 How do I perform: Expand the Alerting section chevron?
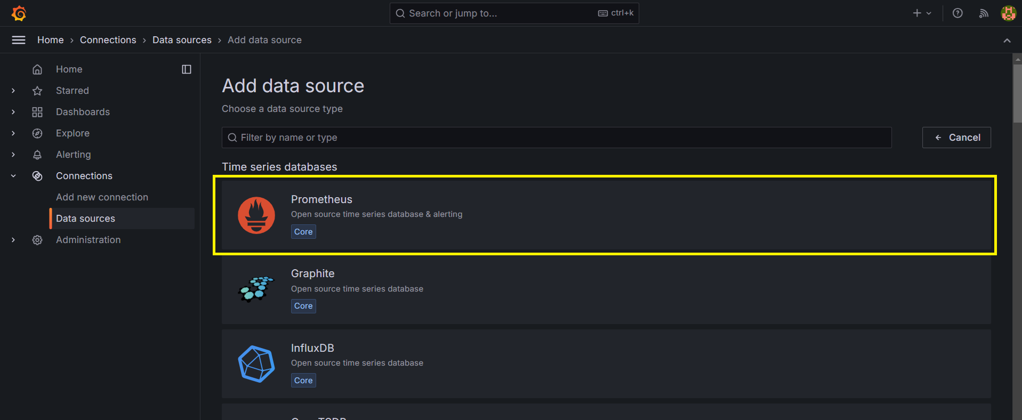click(x=13, y=155)
